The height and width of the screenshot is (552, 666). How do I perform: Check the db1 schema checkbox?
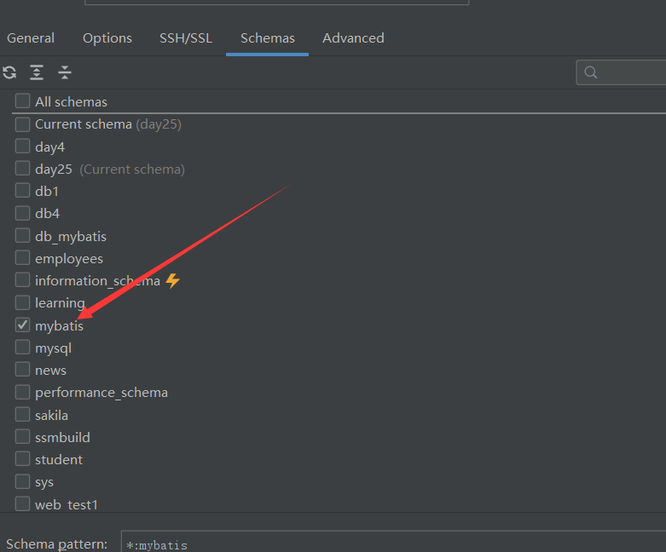pos(22,190)
